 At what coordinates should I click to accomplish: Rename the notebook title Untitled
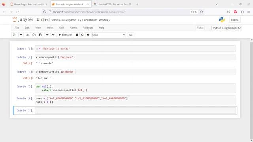(x=43, y=20)
